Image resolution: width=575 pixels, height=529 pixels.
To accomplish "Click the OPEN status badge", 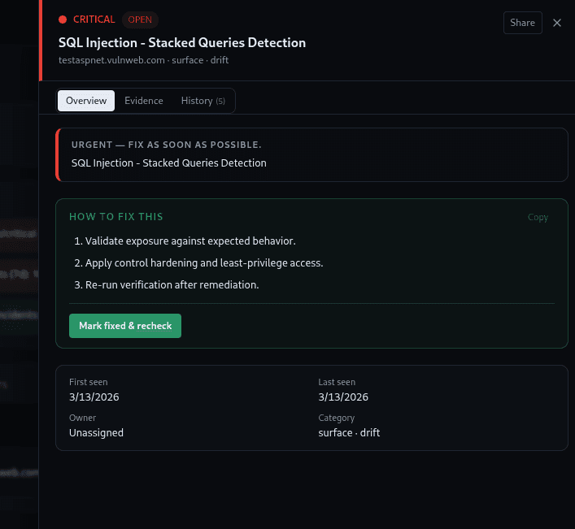I will point(140,20).
